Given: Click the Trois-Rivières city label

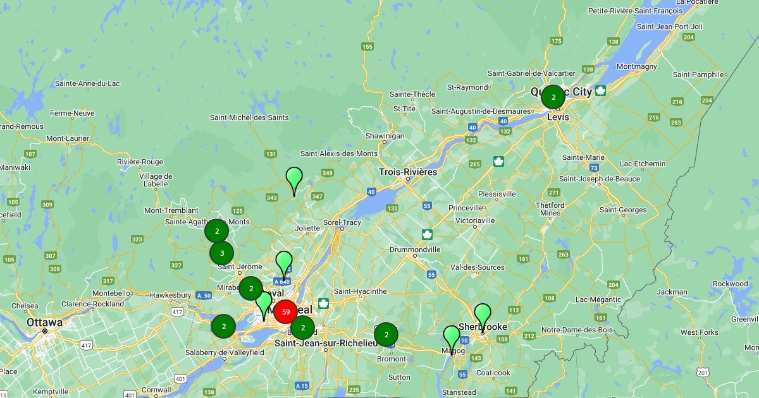Looking at the screenshot, I should pos(408,172).
